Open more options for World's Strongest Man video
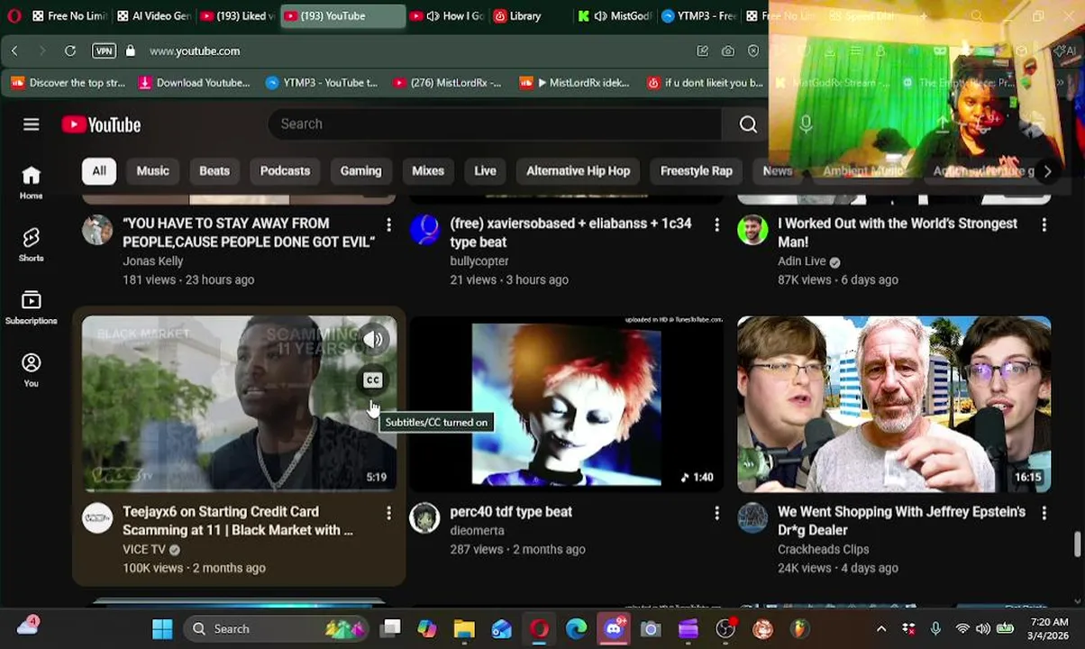 point(1044,224)
